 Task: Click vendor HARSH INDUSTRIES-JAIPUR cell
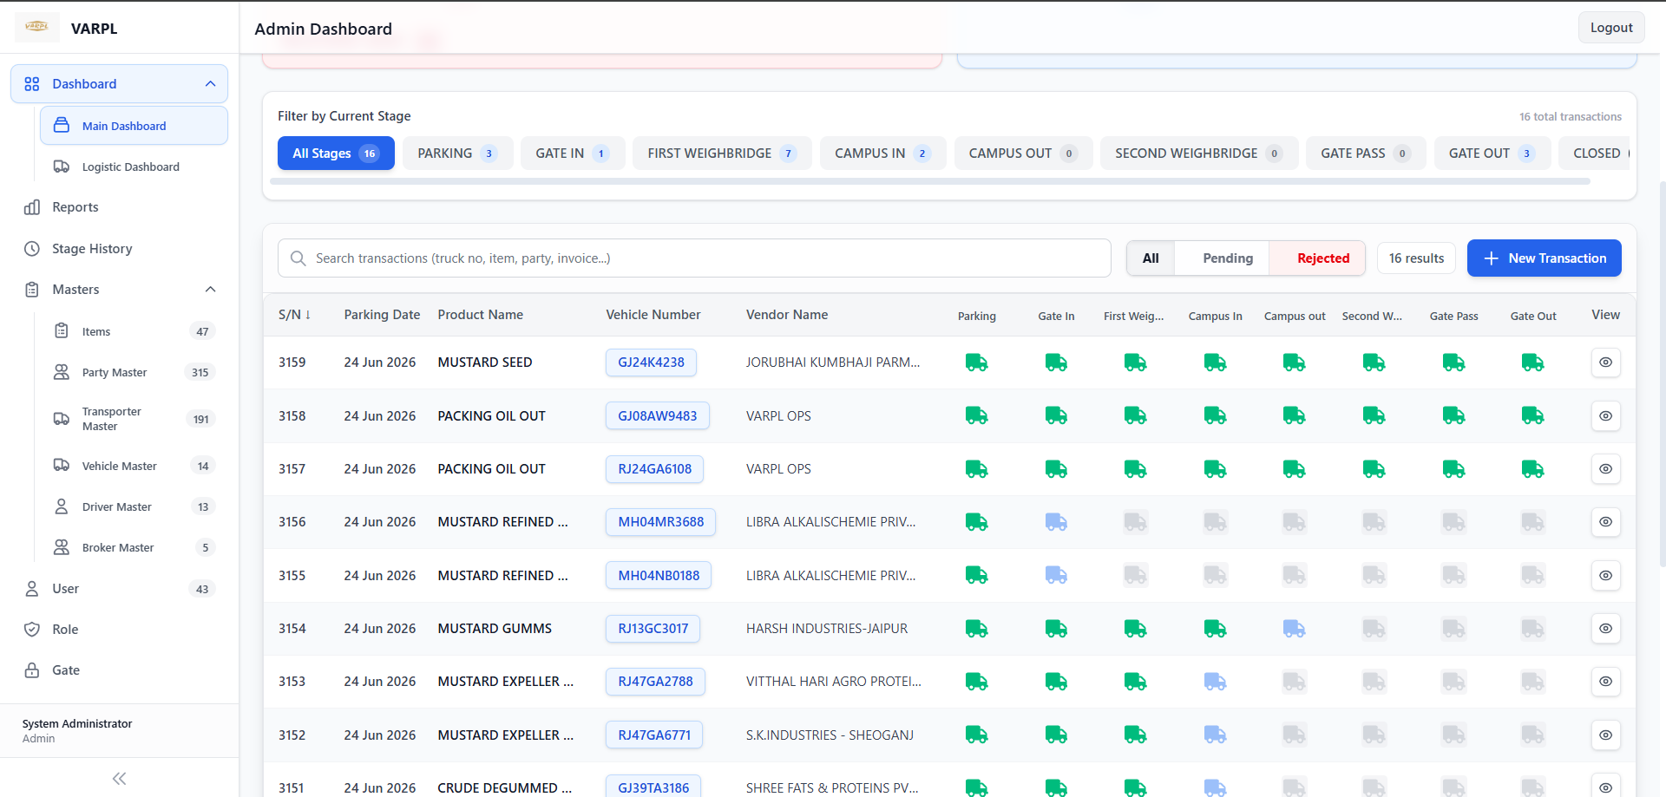[x=827, y=629]
